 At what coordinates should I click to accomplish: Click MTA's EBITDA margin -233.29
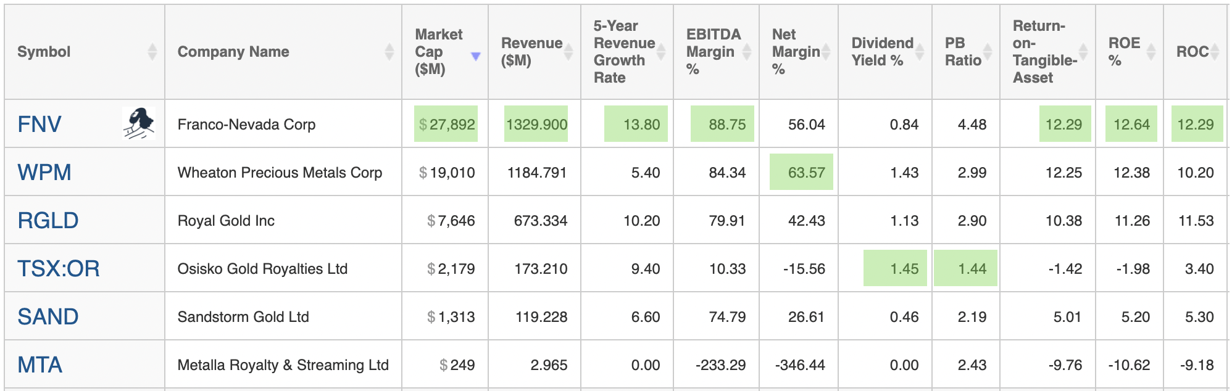[721, 365]
